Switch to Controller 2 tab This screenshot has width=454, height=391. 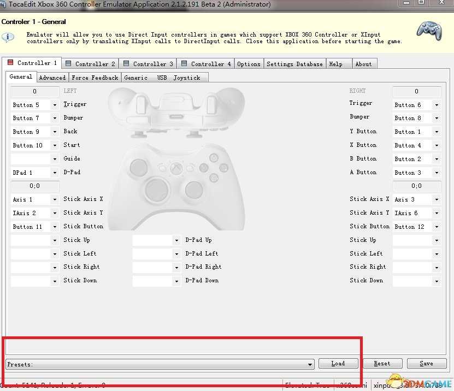pyautogui.click(x=90, y=64)
